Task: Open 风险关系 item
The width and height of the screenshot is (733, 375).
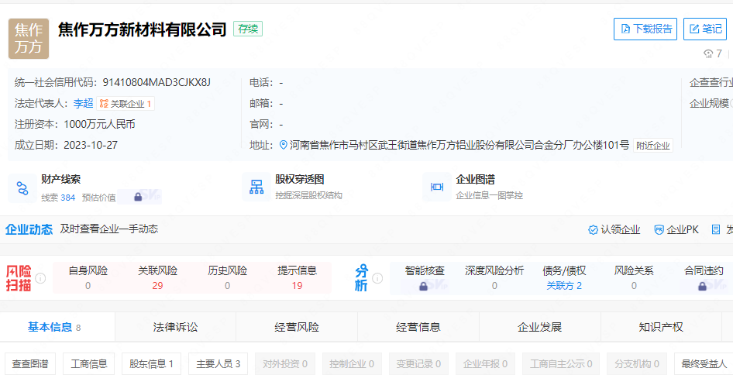Action: [634, 277]
